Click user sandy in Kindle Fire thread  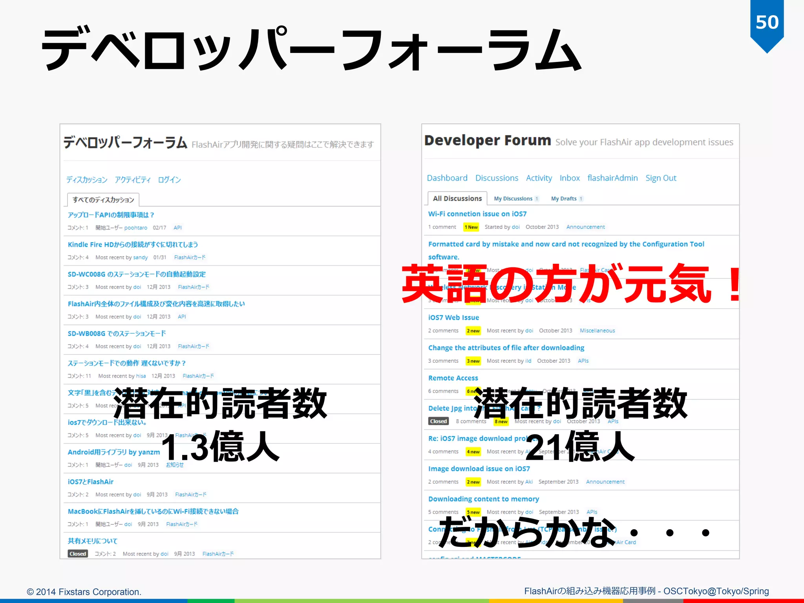[x=141, y=258]
